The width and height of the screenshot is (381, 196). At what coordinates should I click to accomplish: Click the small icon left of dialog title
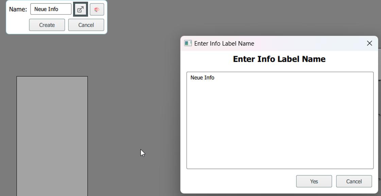(x=187, y=43)
